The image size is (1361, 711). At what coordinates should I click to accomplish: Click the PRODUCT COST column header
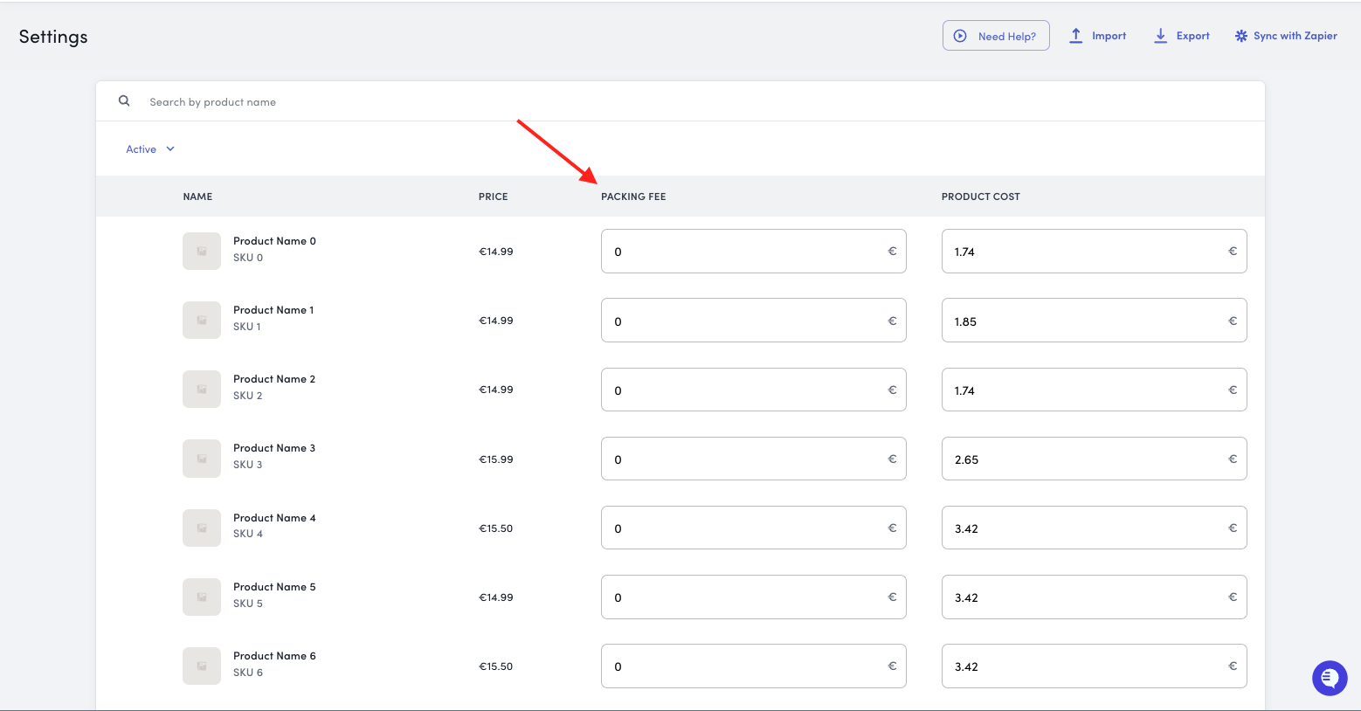coord(980,197)
